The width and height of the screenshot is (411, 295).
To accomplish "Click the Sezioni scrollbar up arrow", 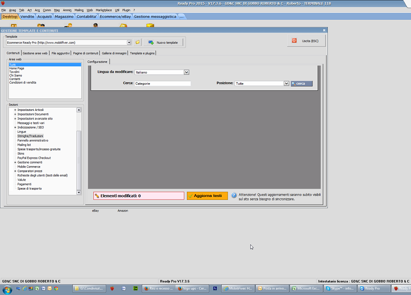I will 78,110.
